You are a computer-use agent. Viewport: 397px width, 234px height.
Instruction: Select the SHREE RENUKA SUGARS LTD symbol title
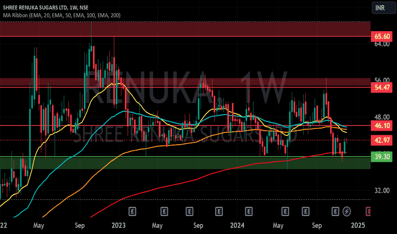(x=46, y=8)
